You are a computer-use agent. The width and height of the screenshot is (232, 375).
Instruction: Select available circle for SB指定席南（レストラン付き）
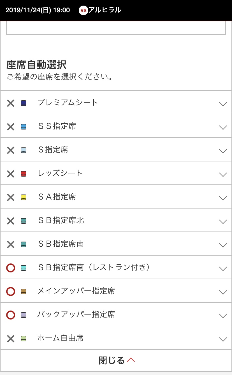click(11, 268)
